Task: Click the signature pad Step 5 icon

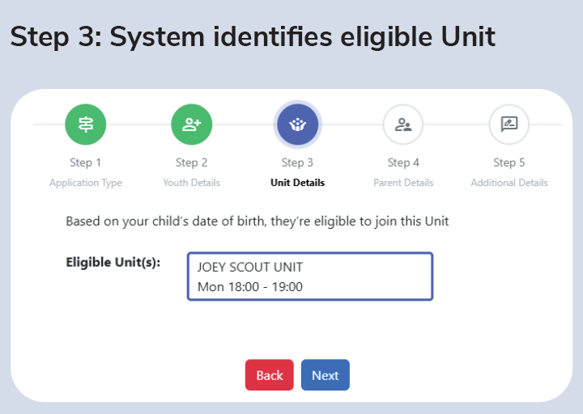Action: [x=509, y=125]
